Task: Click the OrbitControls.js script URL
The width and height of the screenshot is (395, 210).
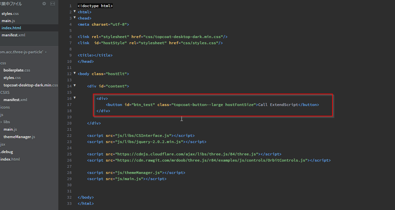Action: (211, 160)
